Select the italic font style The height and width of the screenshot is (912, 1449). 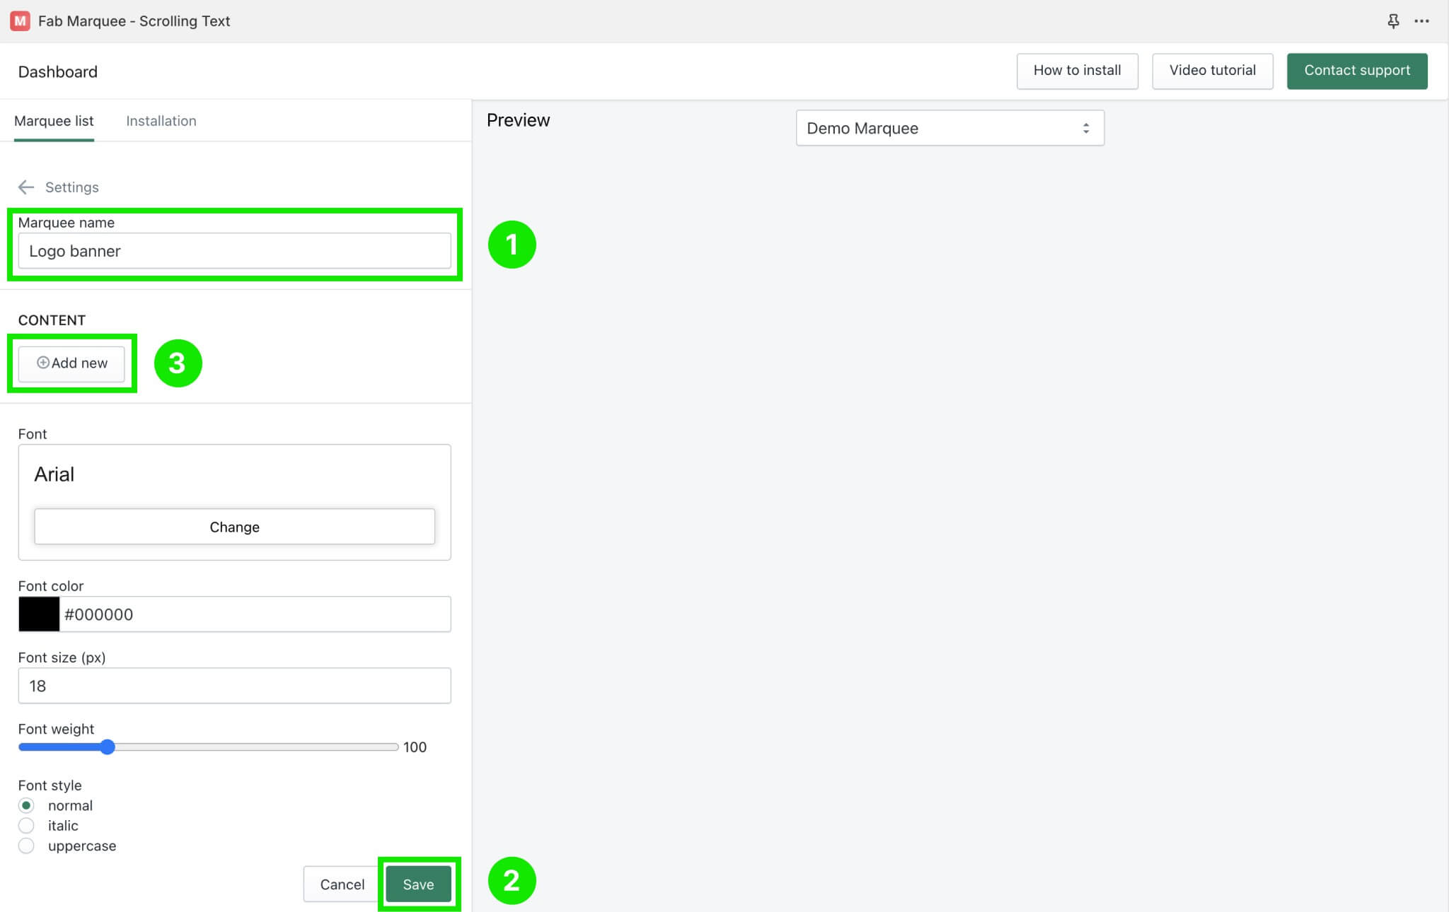26,825
